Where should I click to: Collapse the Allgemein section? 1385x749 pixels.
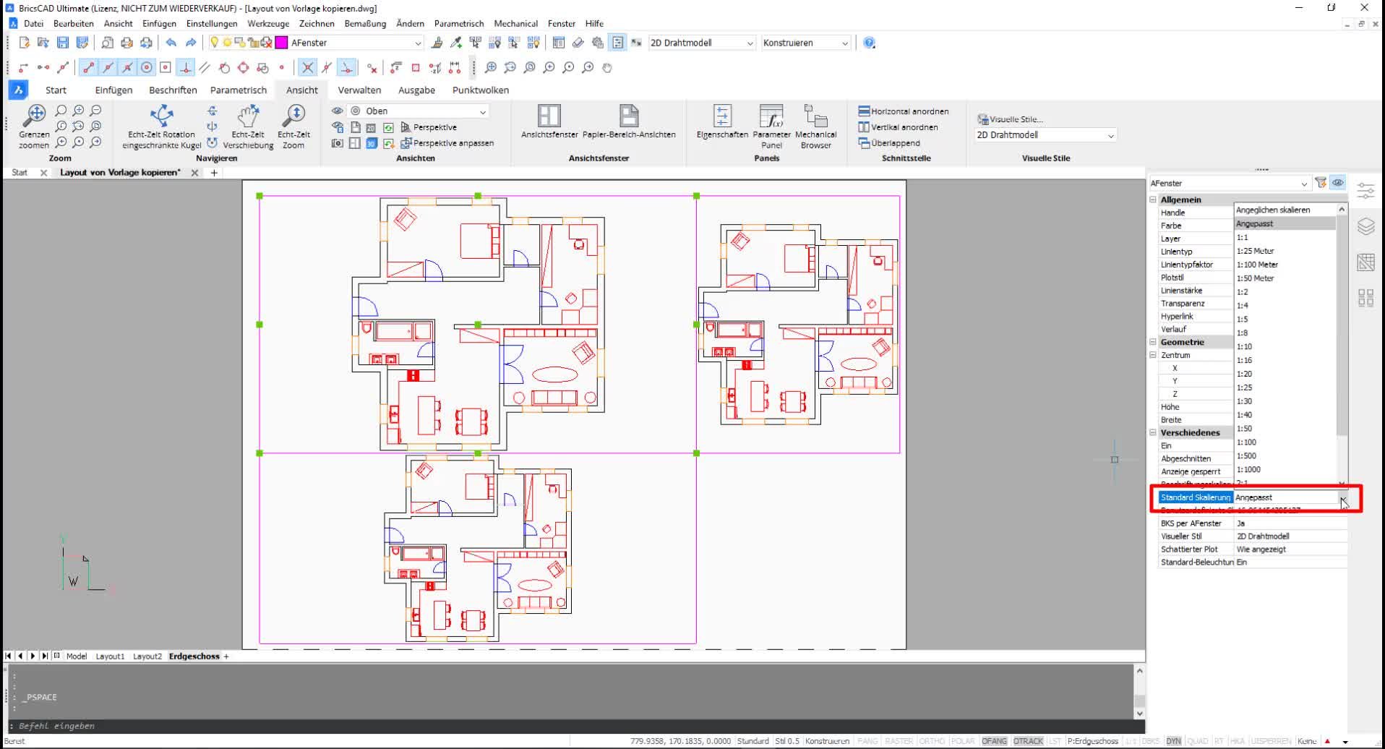pyautogui.click(x=1154, y=200)
